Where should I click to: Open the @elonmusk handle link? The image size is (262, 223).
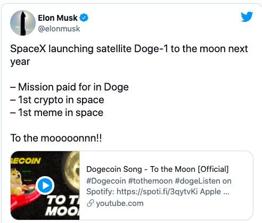[x=59, y=29]
